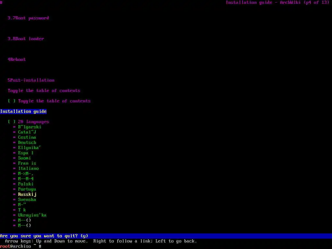The image size is (332, 249).
Task: Follow the 4 Reboot section link
Action: point(17,60)
